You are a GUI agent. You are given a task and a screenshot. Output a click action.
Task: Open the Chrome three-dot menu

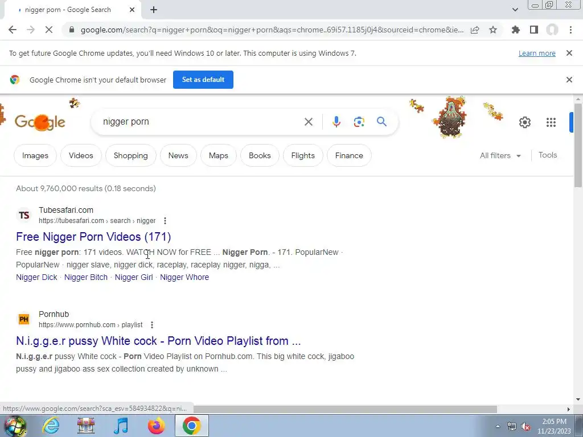click(x=570, y=30)
